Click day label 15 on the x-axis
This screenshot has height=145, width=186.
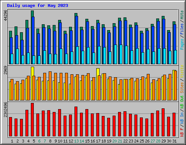[x=87, y=141]
